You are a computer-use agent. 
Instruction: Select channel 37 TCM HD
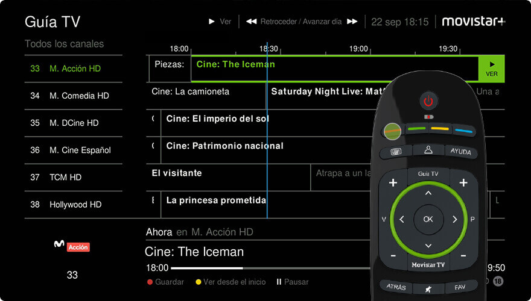[x=74, y=178]
